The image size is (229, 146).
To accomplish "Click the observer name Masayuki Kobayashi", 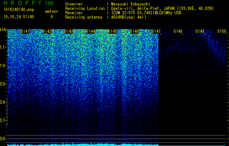I will (131, 4).
